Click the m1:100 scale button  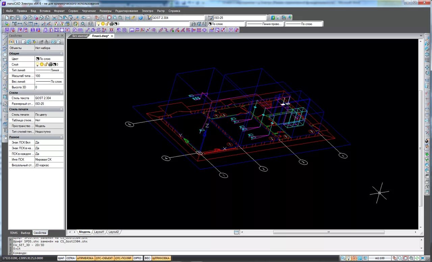tap(380, 258)
